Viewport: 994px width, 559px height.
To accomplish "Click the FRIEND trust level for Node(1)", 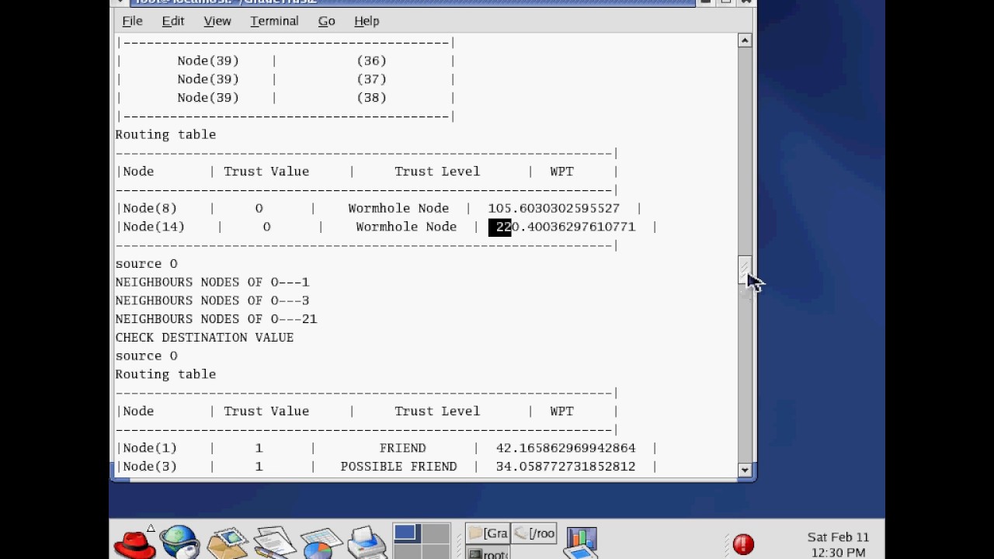I will (402, 448).
